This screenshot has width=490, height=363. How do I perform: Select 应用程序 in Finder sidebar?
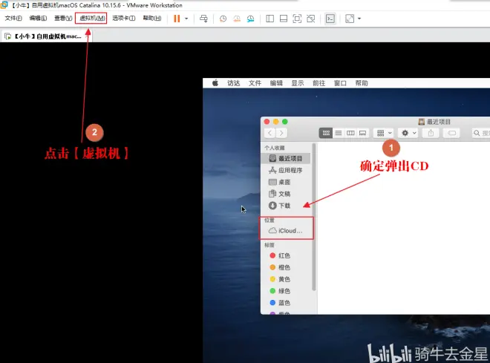[286, 170]
